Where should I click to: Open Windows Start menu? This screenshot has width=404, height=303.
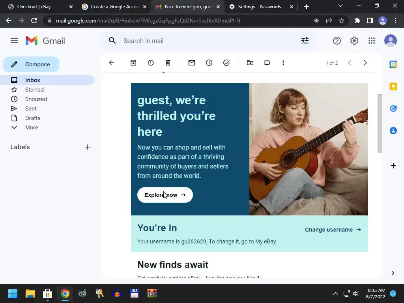[13, 294]
